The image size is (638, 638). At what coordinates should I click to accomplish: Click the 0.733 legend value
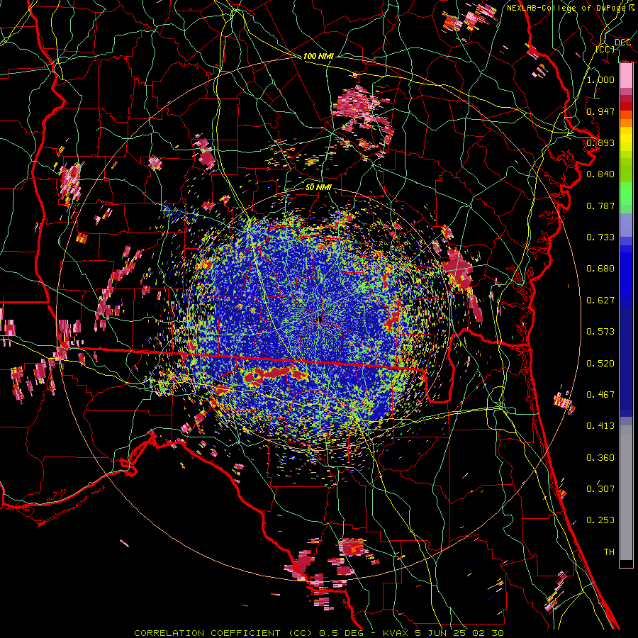(x=600, y=237)
